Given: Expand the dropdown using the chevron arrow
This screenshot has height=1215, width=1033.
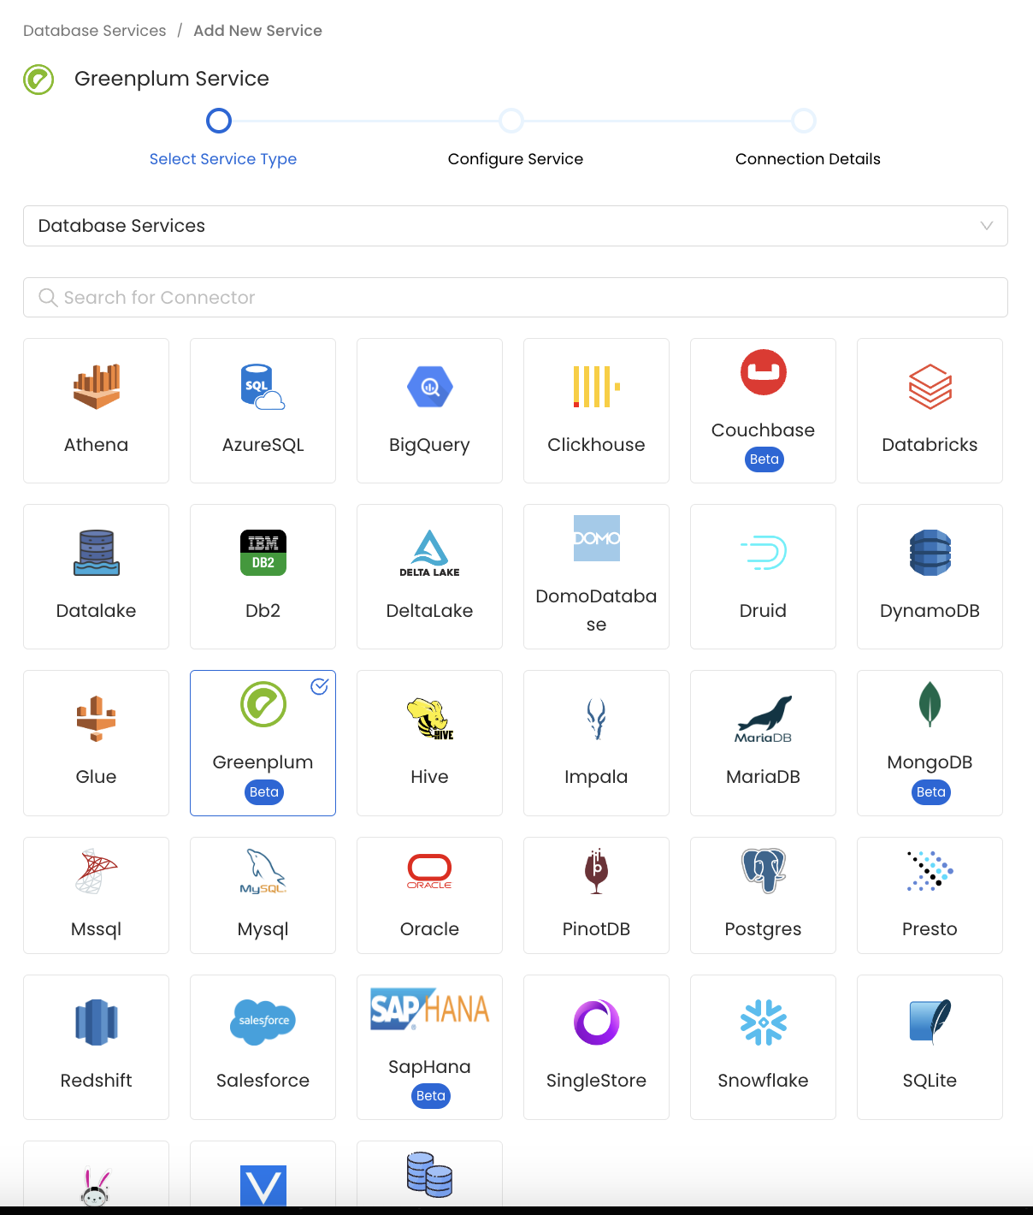Looking at the screenshot, I should tap(986, 226).
